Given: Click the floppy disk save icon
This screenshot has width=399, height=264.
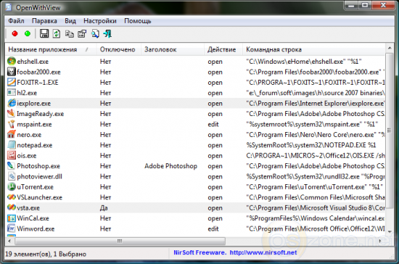Looking at the screenshot, I should coord(44,33).
